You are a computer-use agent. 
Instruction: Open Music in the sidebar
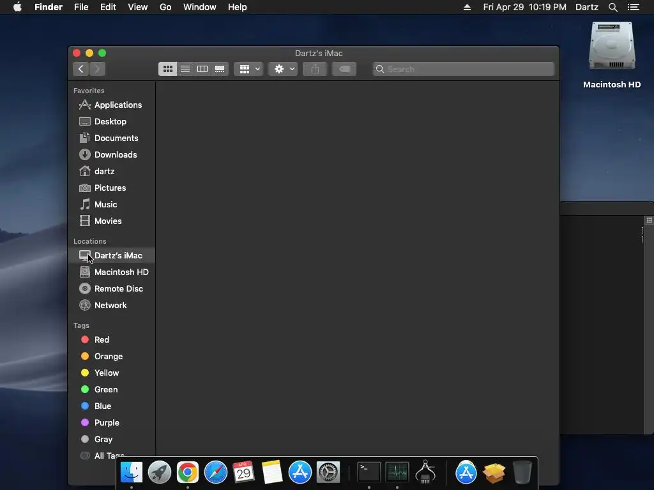coord(110,205)
